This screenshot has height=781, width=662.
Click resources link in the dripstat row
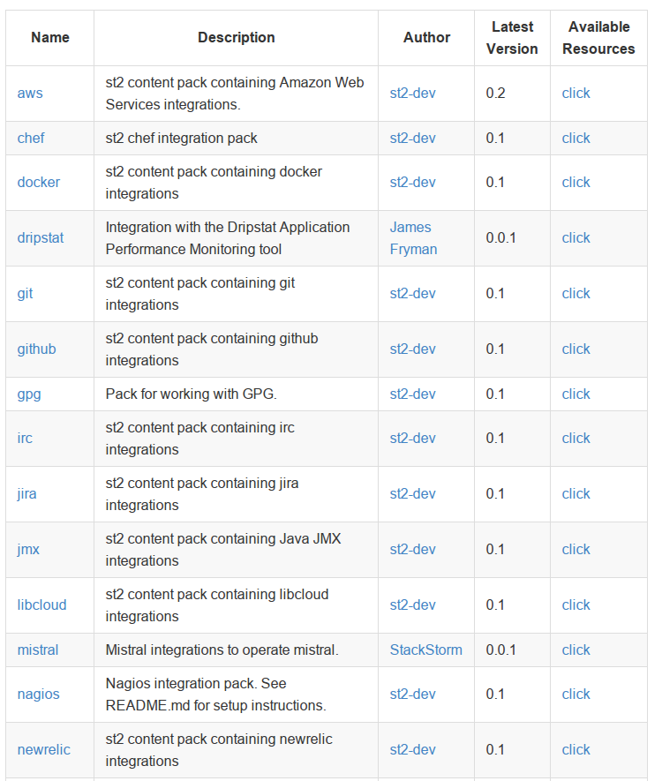click(x=575, y=238)
